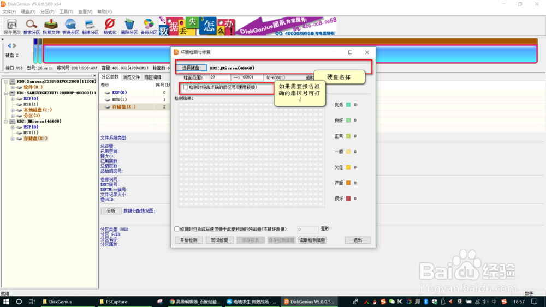Click the Severe (严重) orange color swatch
546x307 pixels.
[348, 183]
